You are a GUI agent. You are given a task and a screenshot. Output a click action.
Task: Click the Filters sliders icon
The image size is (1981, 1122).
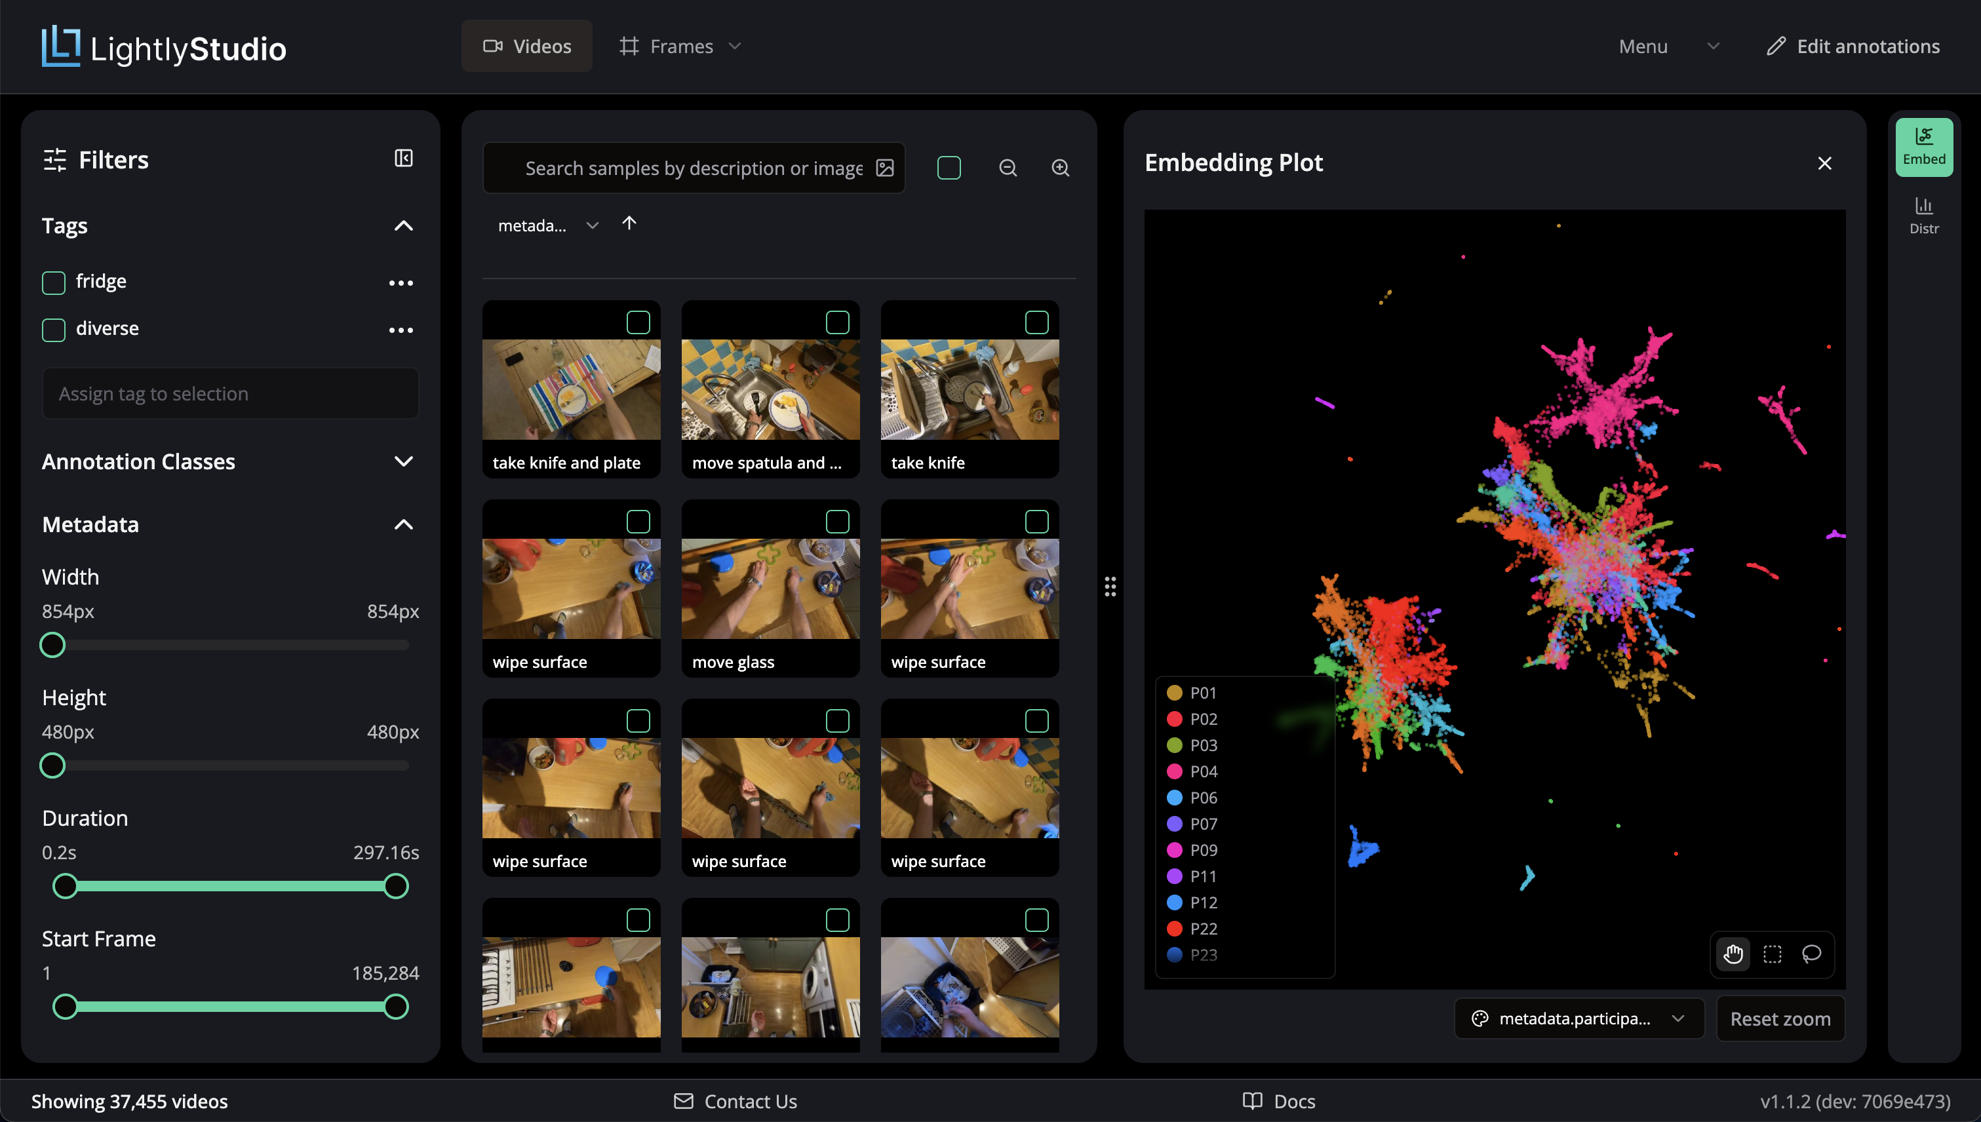point(54,159)
